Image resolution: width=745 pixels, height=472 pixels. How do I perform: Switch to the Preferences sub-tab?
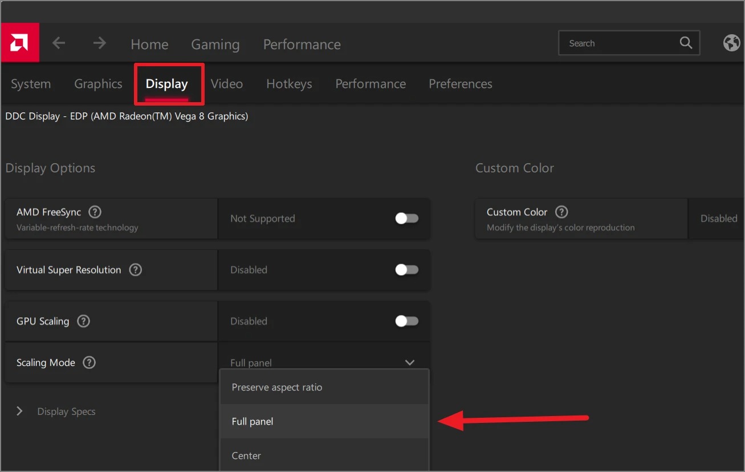461,84
